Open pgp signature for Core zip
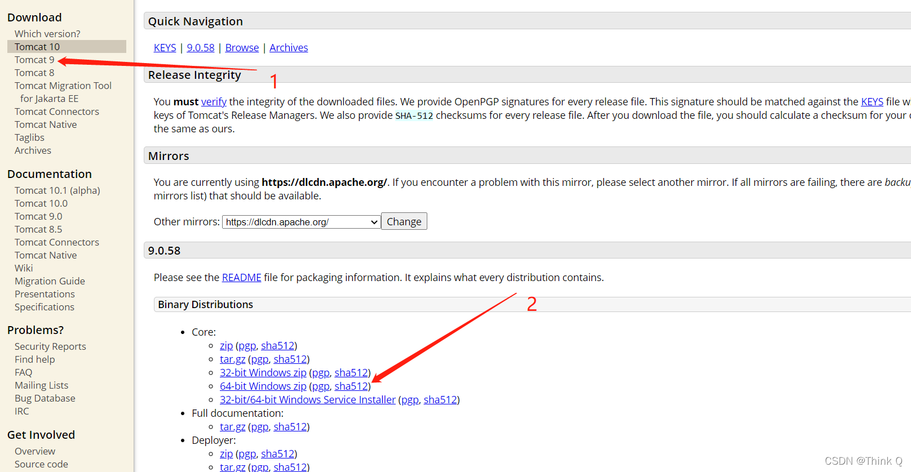 click(247, 346)
